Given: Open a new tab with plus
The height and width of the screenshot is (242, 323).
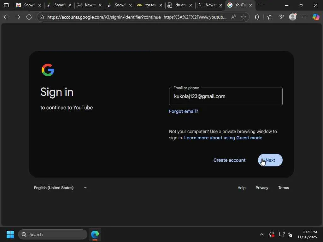Looking at the screenshot, I should click(x=261, y=5).
